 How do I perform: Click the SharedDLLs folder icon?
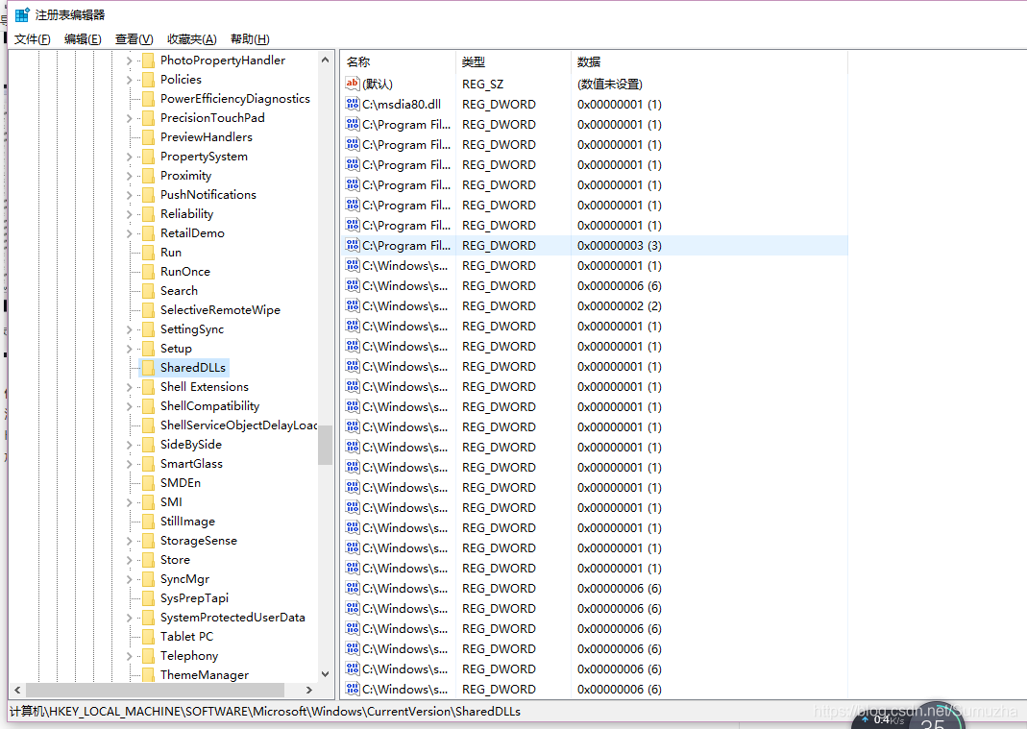(x=149, y=368)
